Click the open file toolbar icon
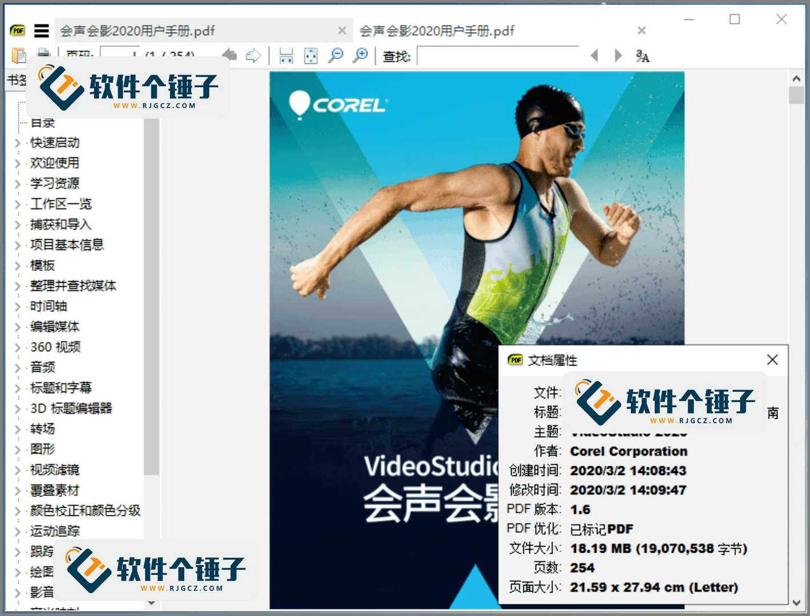Viewport: 810px width, 616px height. point(19,56)
